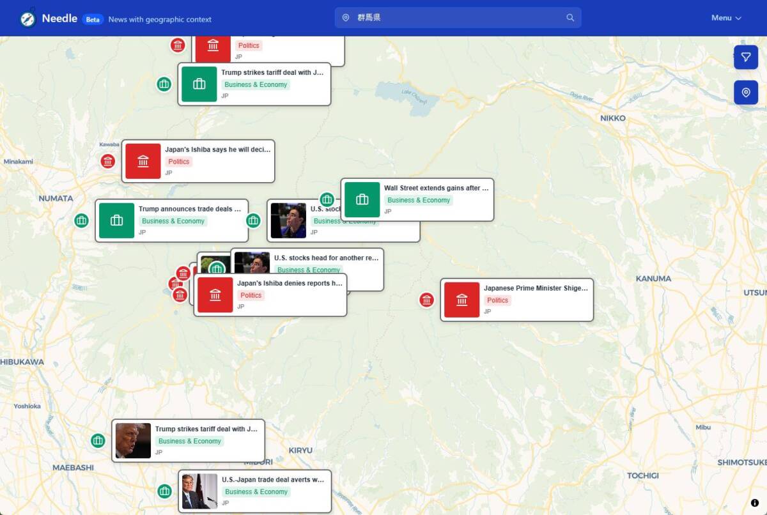Click green briefcase marker near Numata
Screen dimensions: 767x515
[81, 220]
